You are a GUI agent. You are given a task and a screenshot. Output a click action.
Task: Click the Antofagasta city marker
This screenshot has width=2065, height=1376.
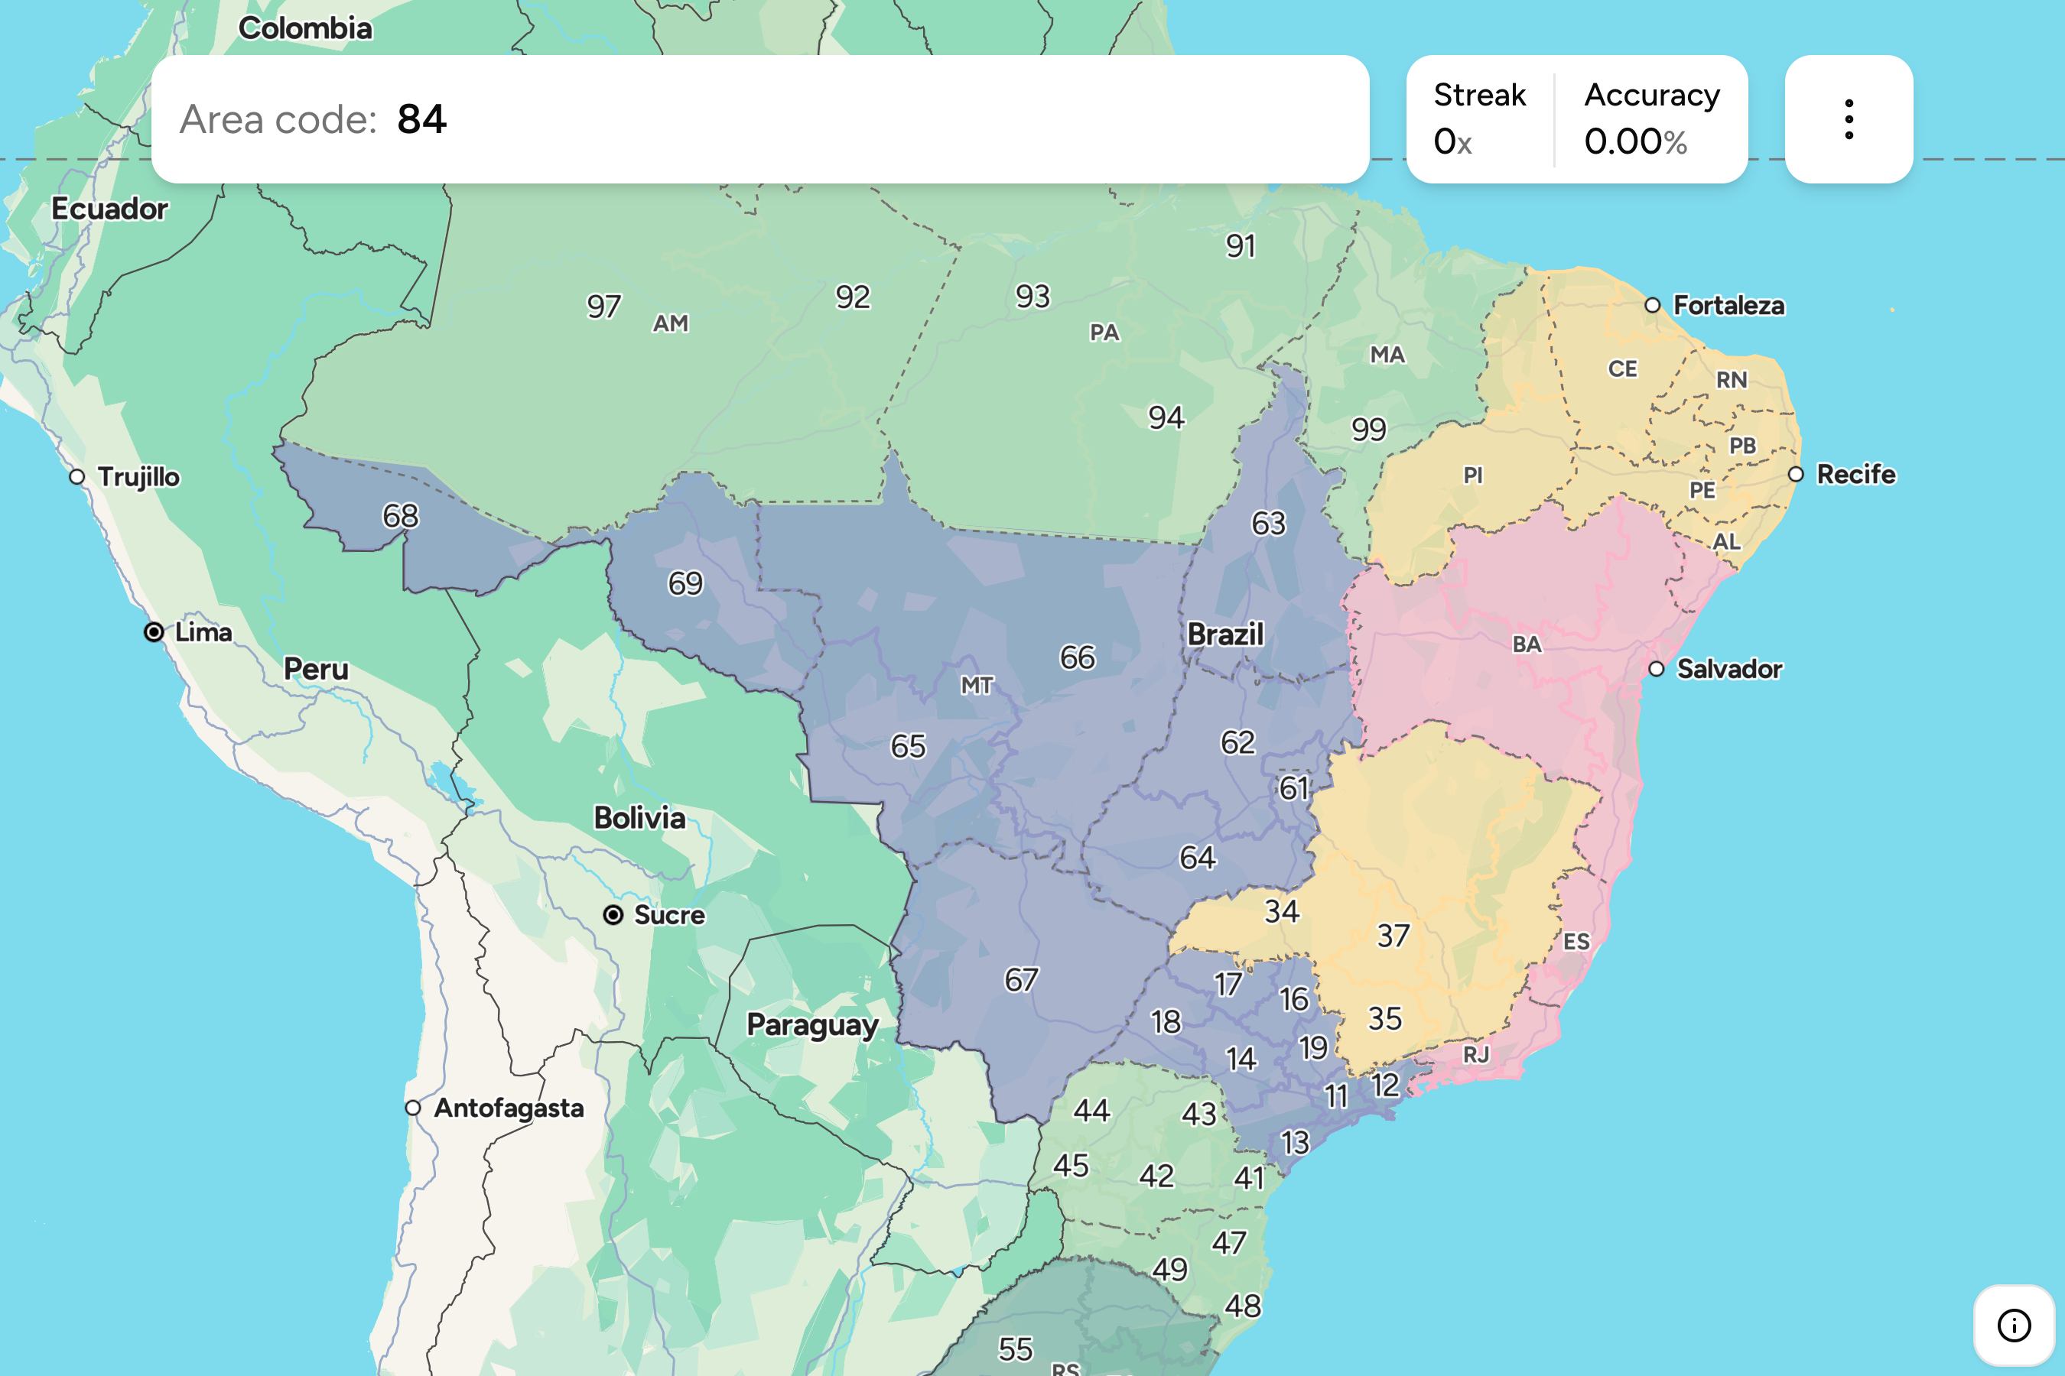[x=413, y=1108]
